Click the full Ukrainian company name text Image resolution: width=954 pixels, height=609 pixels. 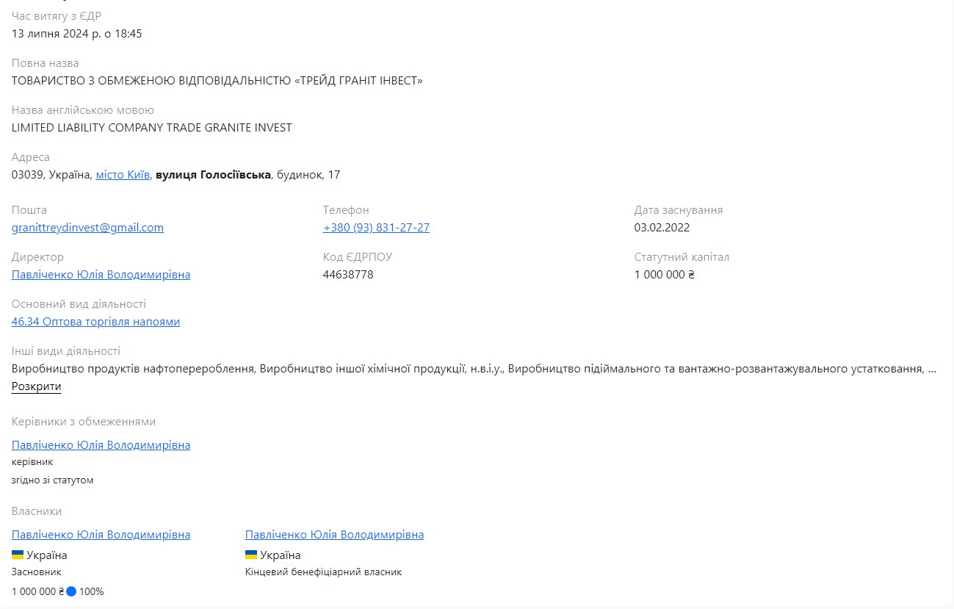217,81
